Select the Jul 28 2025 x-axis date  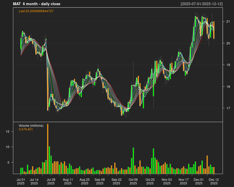point(51,181)
